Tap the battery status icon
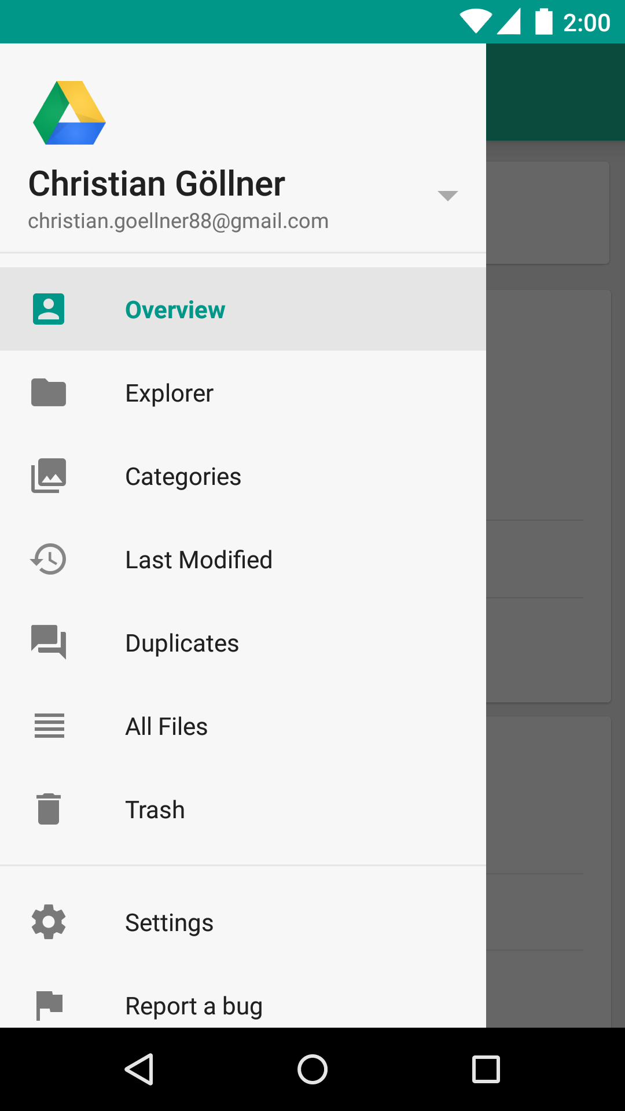Screen dimensions: 625x1111 (x=543, y=21)
